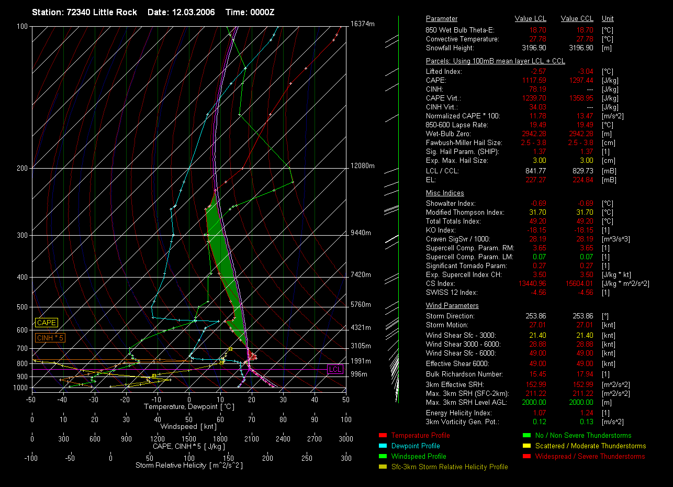Open the Wind Parameters section heading
The height and width of the screenshot is (487, 673).
pos(452,306)
